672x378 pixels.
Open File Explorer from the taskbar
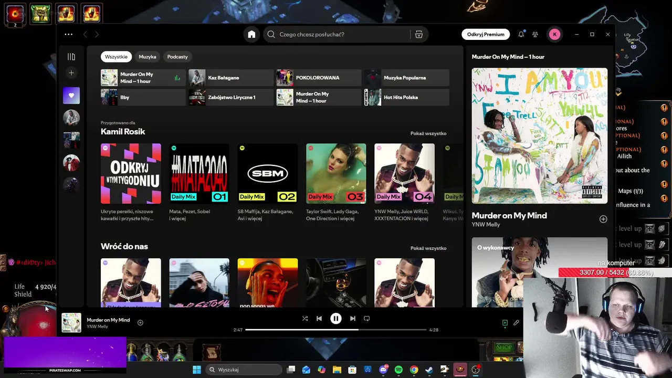[337, 370]
